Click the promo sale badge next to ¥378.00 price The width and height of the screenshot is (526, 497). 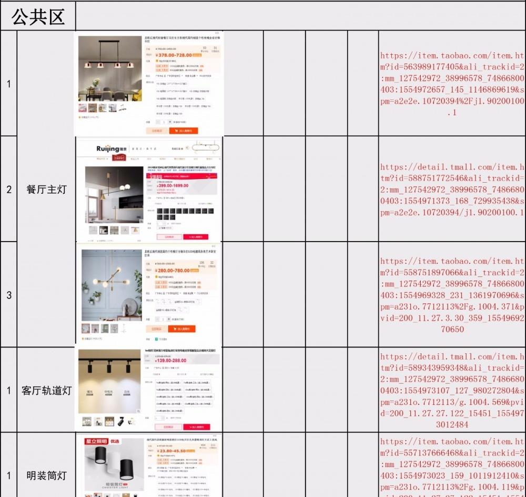pyautogui.click(x=197, y=55)
